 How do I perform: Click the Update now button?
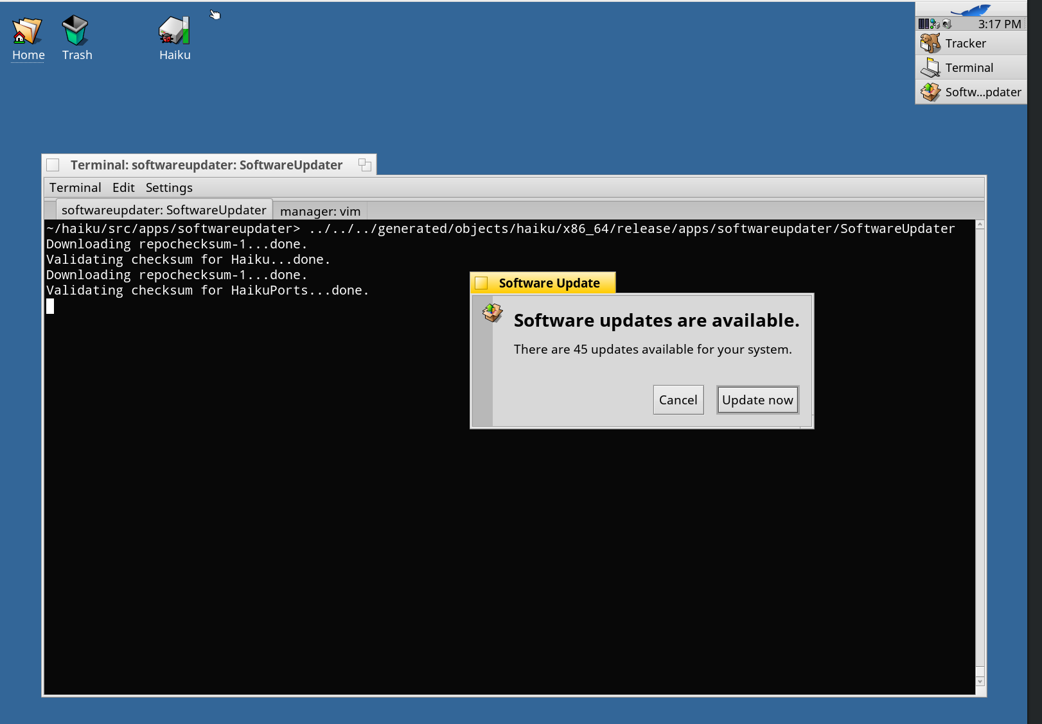(758, 400)
